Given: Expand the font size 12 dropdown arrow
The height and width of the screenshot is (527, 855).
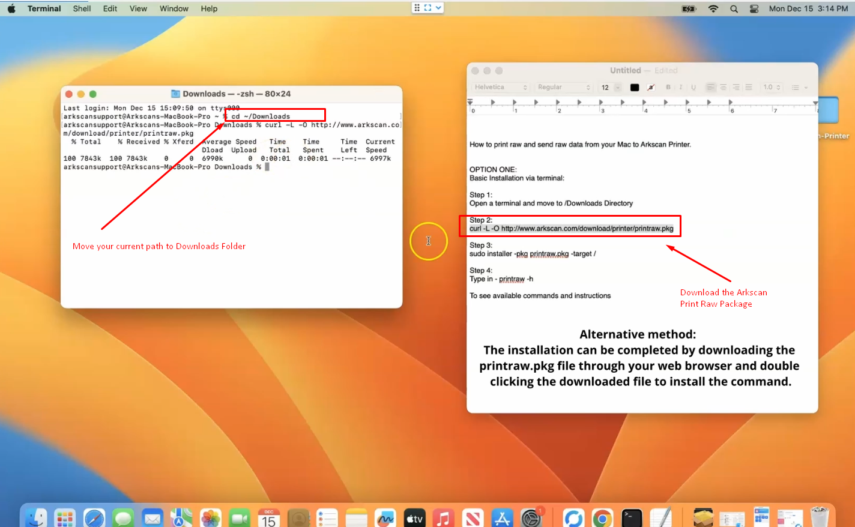Looking at the screenshot, I should click(x=617, y=87).
